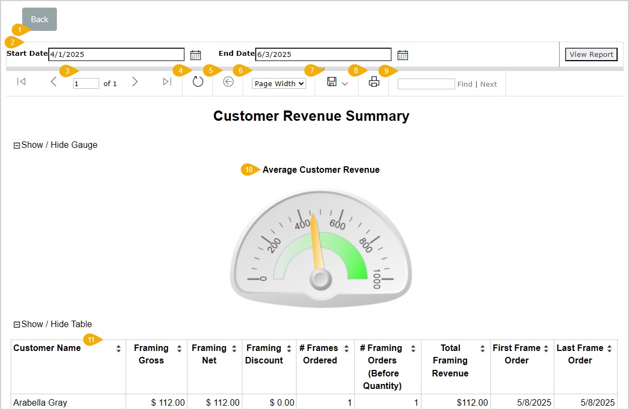
Task: Sort the Framing Gross column
Action: click(179, 348)
